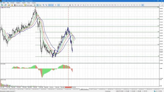Toggle Algo Trading button
The height and width of the screenshot is (92, 164).
click(18, 5)
